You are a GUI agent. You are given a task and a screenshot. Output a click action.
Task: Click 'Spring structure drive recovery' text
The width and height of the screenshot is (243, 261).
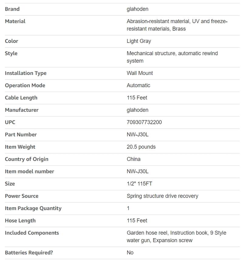[162, 196]
